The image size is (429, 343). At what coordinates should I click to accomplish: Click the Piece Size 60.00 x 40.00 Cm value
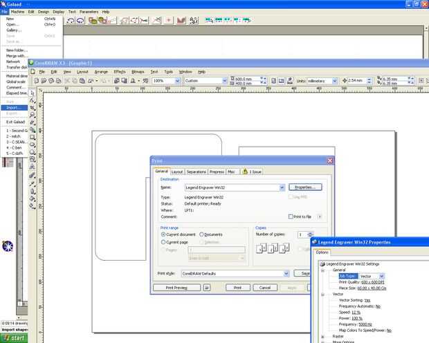tap(372, 288)
